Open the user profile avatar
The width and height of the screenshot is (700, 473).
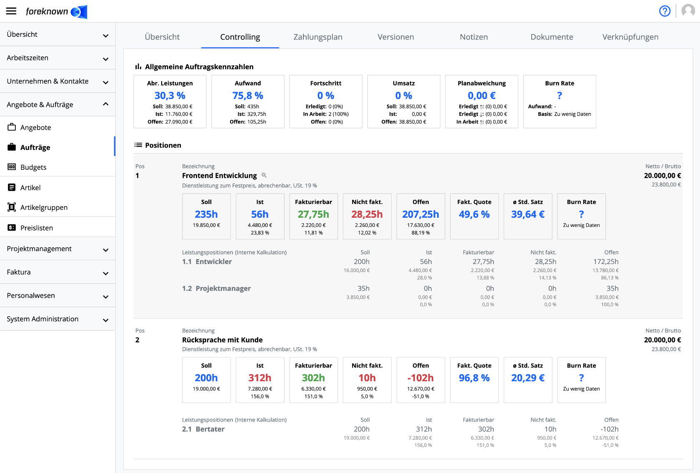coord(688,11)
